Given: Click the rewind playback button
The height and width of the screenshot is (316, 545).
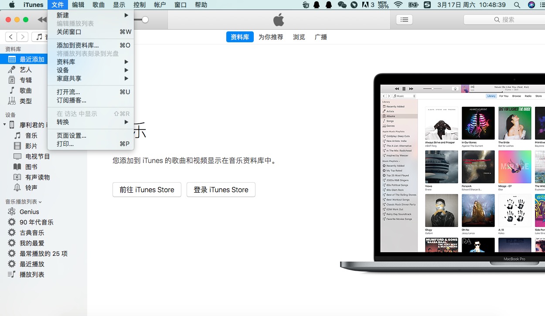Looking at the screenshot, I should tap(42, 20).
